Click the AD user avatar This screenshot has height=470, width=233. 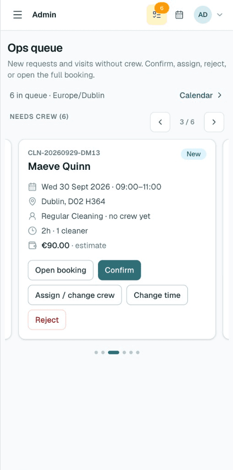pos(203,15)
